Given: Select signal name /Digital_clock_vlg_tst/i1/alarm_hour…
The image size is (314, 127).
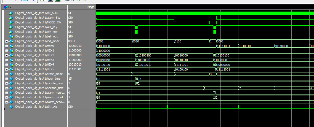Looking at the screenshot, I should tap(40, 93).
